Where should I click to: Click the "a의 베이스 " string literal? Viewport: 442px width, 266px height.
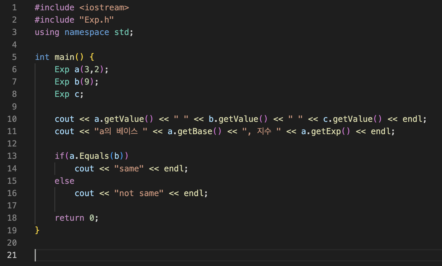point(121,131)
